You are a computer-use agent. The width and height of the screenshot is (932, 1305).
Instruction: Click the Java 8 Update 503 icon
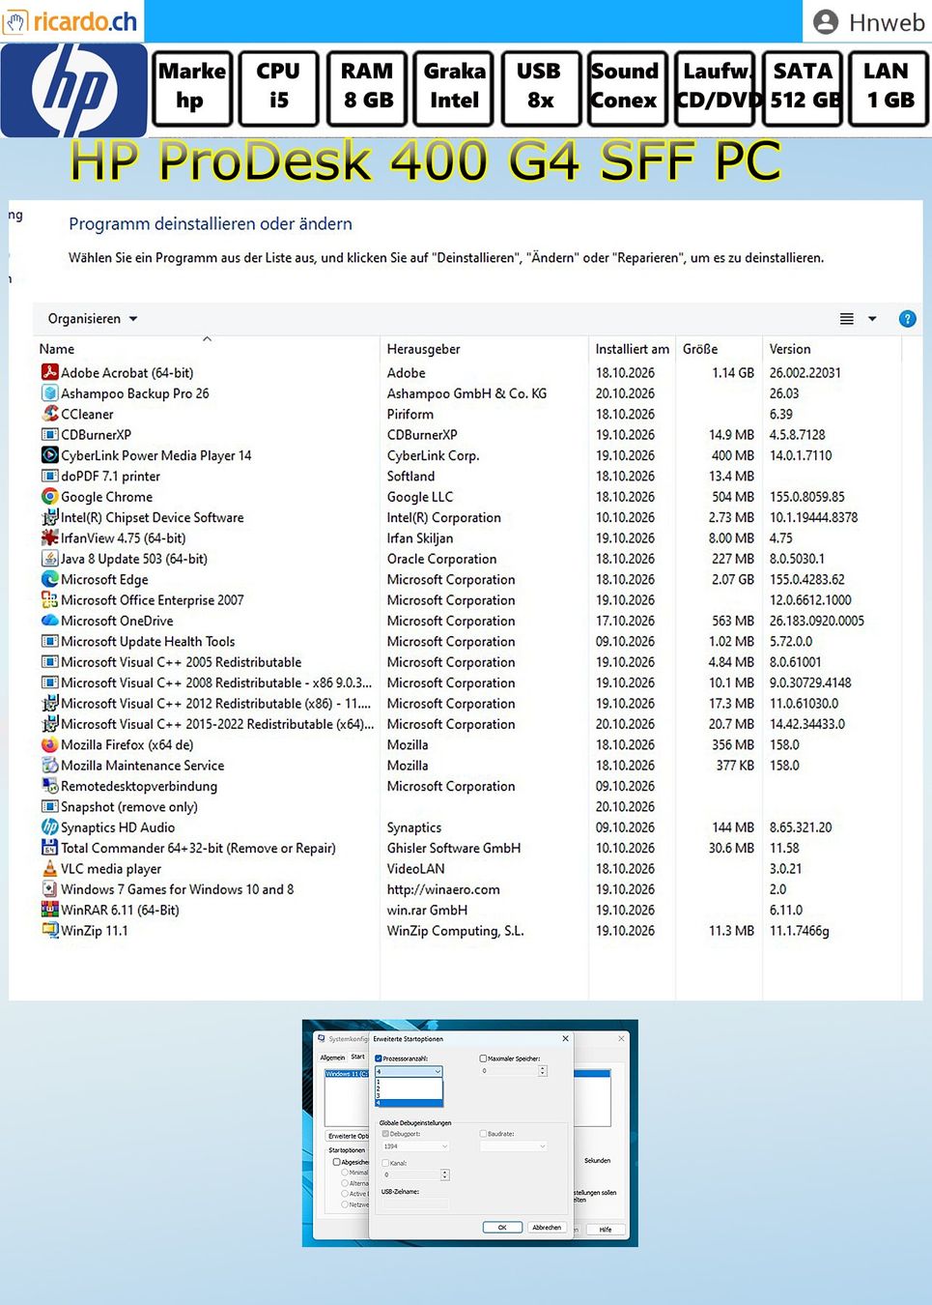49,559
